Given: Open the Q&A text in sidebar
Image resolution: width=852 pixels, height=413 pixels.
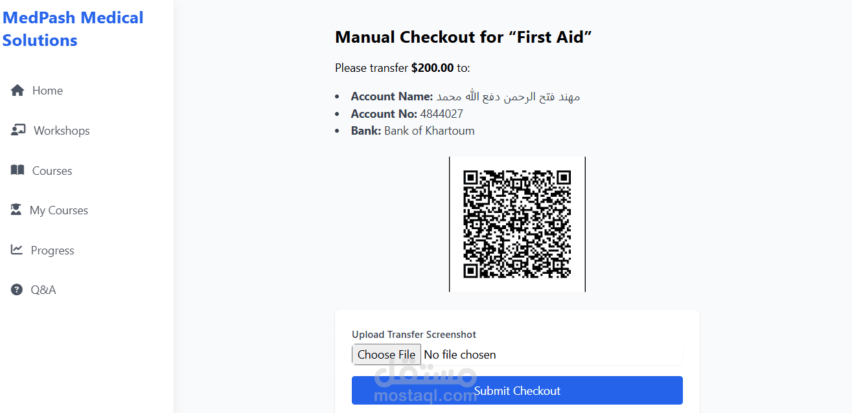Looking at the screenshot, I should click(43, 290).
